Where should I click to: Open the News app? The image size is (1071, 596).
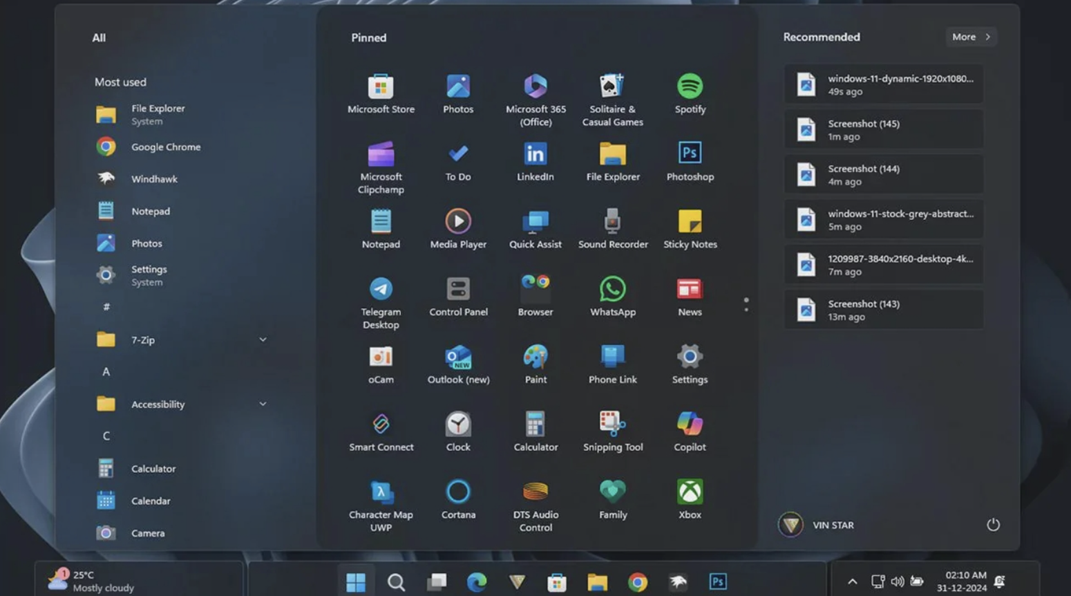[x=690, y=297]
